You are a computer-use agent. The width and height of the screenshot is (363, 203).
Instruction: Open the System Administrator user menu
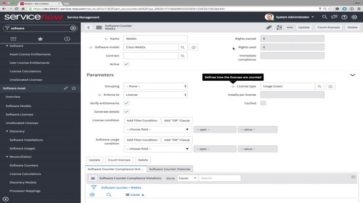(x=295, y=17)
